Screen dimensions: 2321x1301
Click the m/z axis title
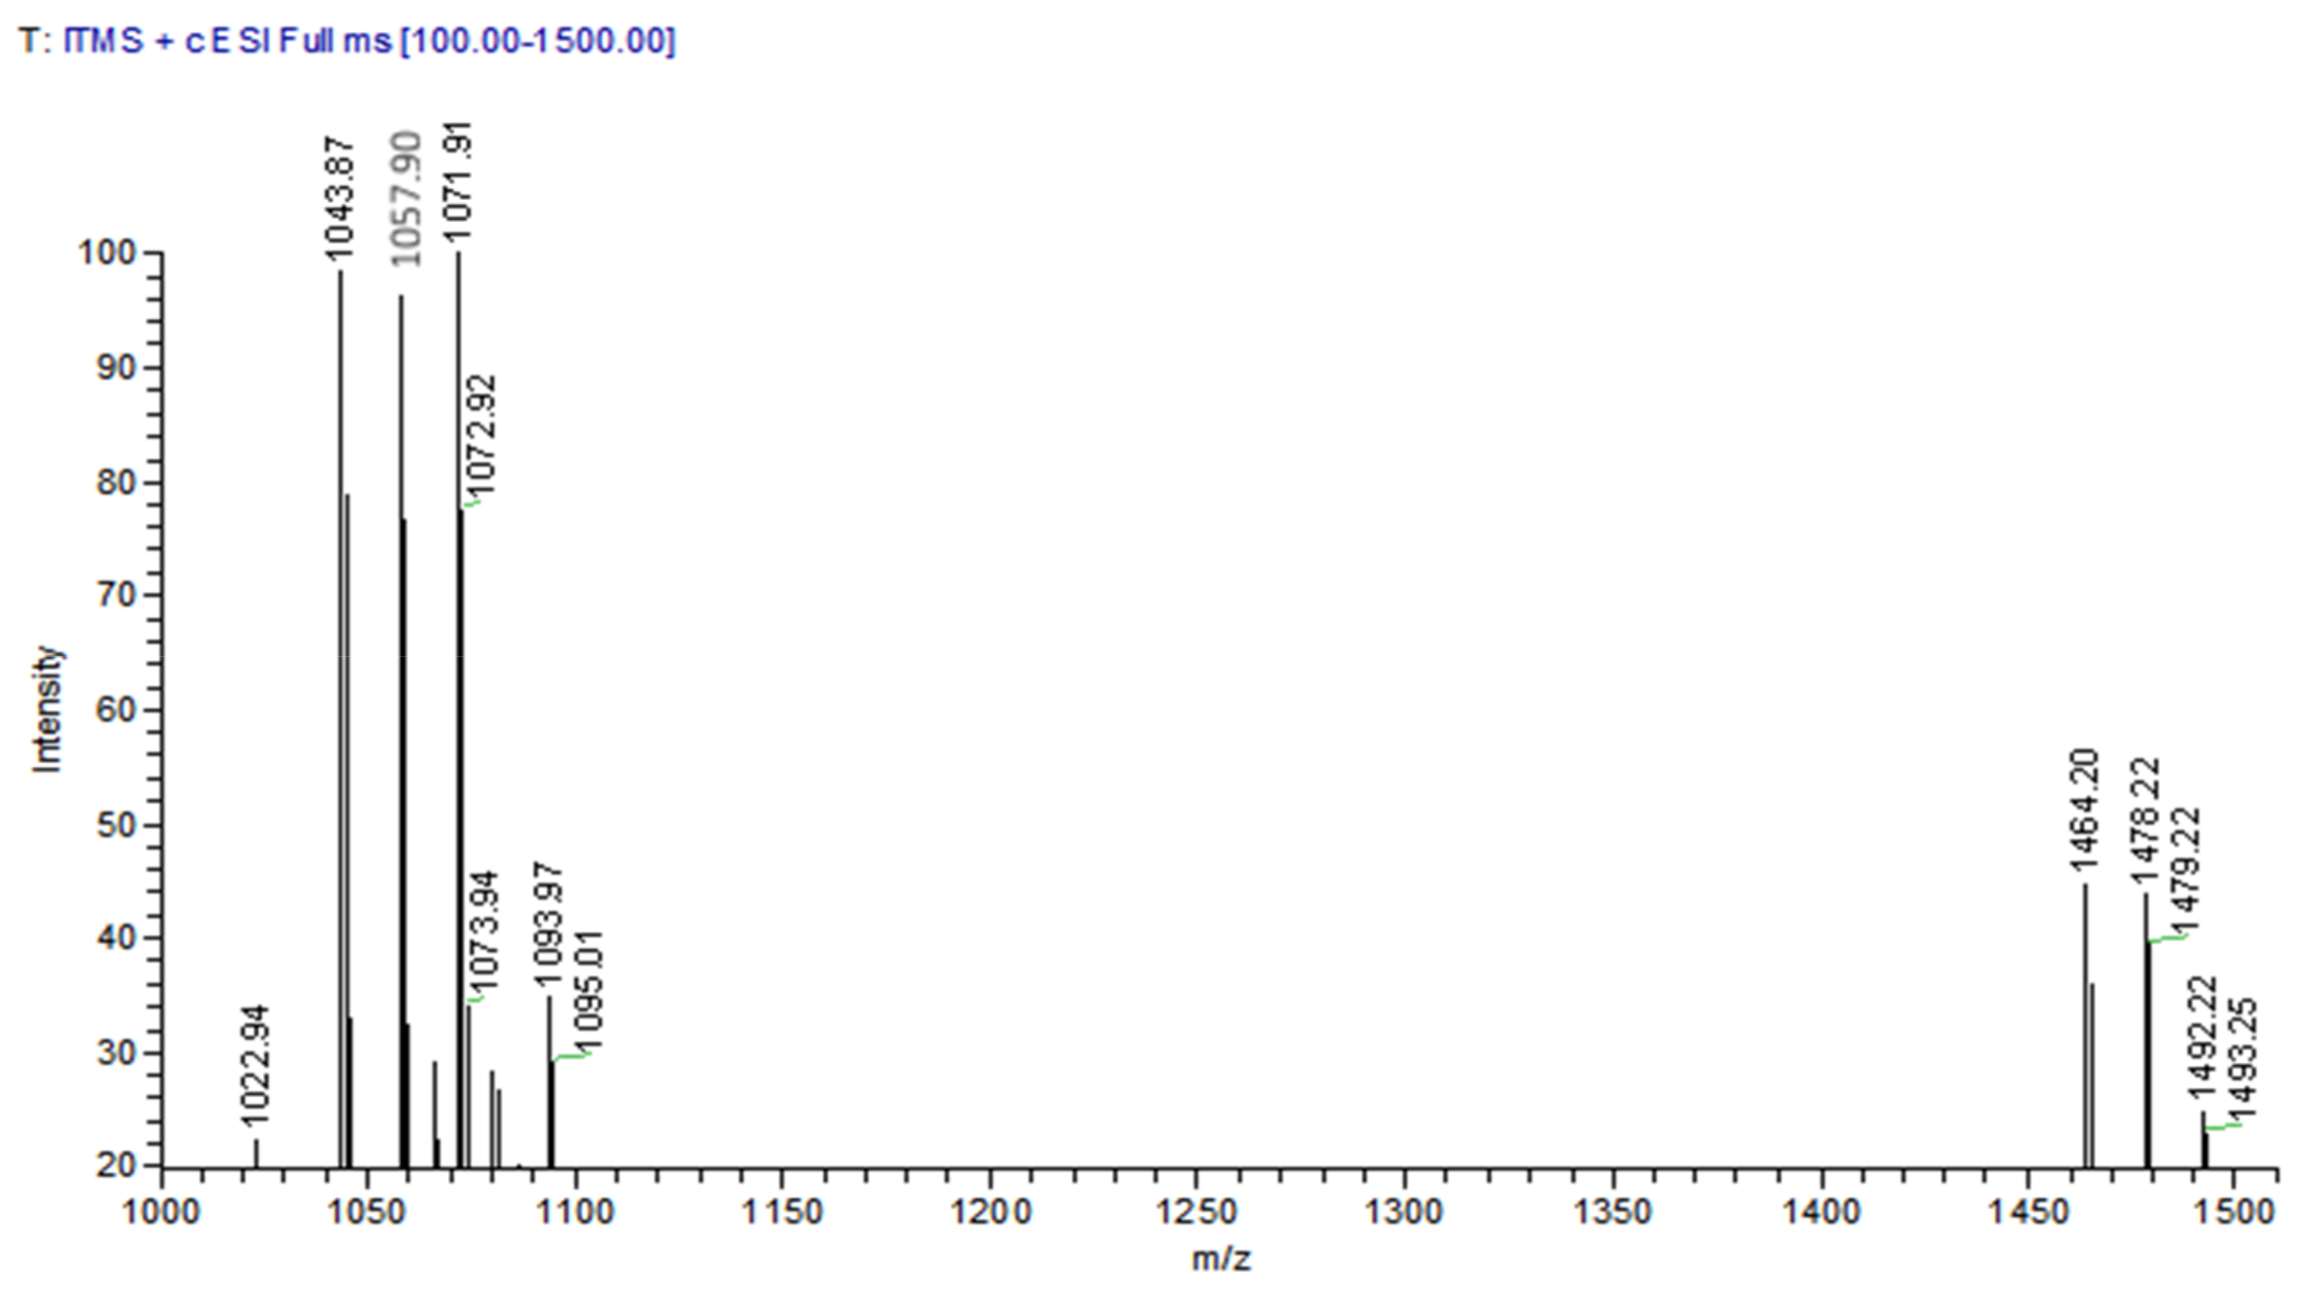tap(1221, 1259)
